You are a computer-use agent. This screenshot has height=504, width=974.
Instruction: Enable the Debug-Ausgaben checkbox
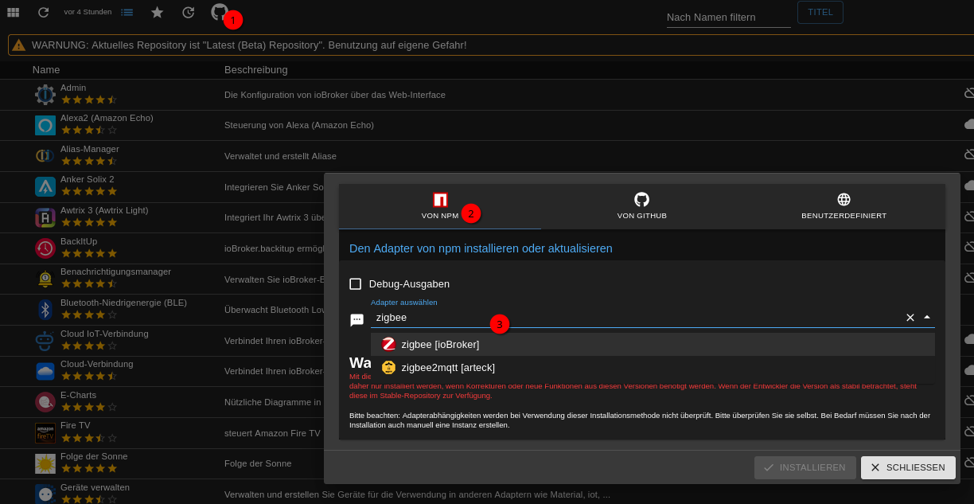click(x=356, y=284)
